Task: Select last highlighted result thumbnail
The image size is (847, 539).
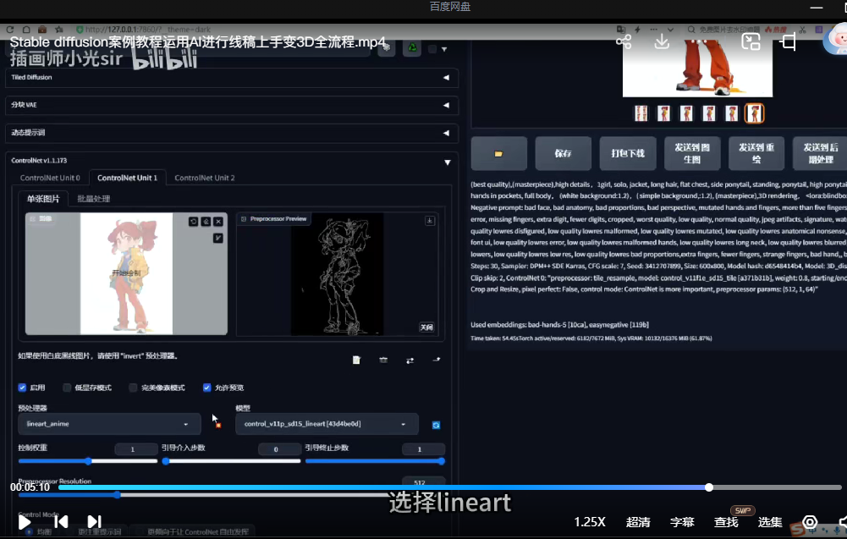Action: click(755, 113)
